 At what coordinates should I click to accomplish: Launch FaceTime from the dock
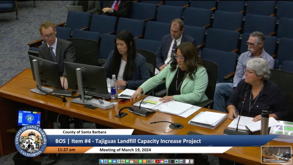[127, 162]
